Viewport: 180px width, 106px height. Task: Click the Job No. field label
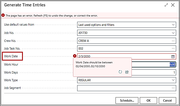click(9, 33)
